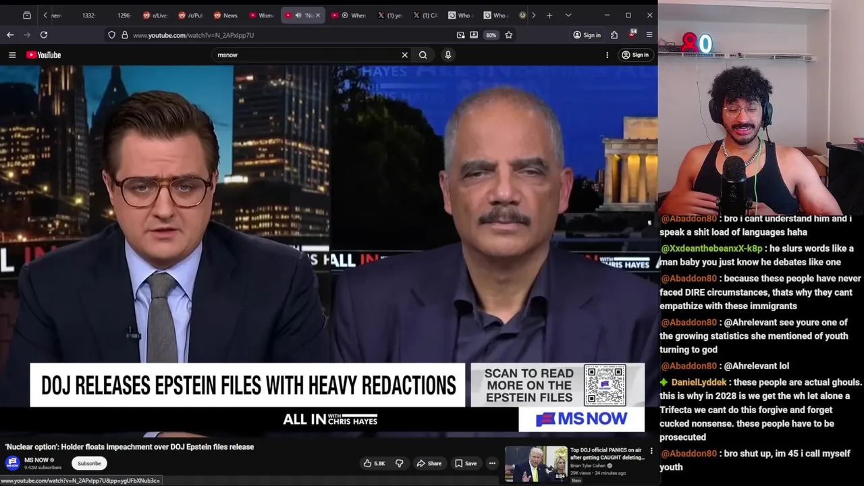Open the suggested video's three-dot menu

[x=651, y=451]
